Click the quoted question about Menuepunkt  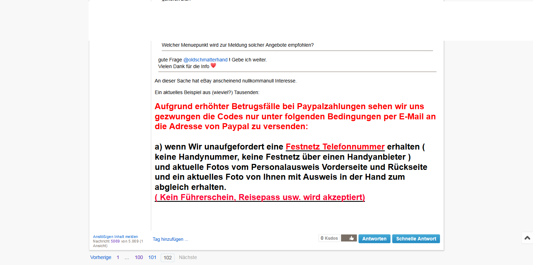pos(238,45)
